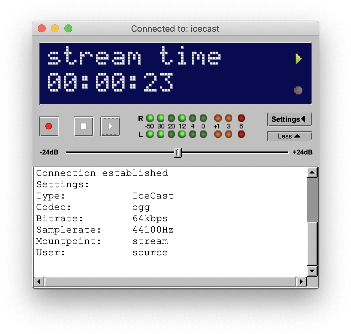The width and height of the screenshot is (351, 334).
Task: Click the gain slider handle
Action: tap(178, 152)
